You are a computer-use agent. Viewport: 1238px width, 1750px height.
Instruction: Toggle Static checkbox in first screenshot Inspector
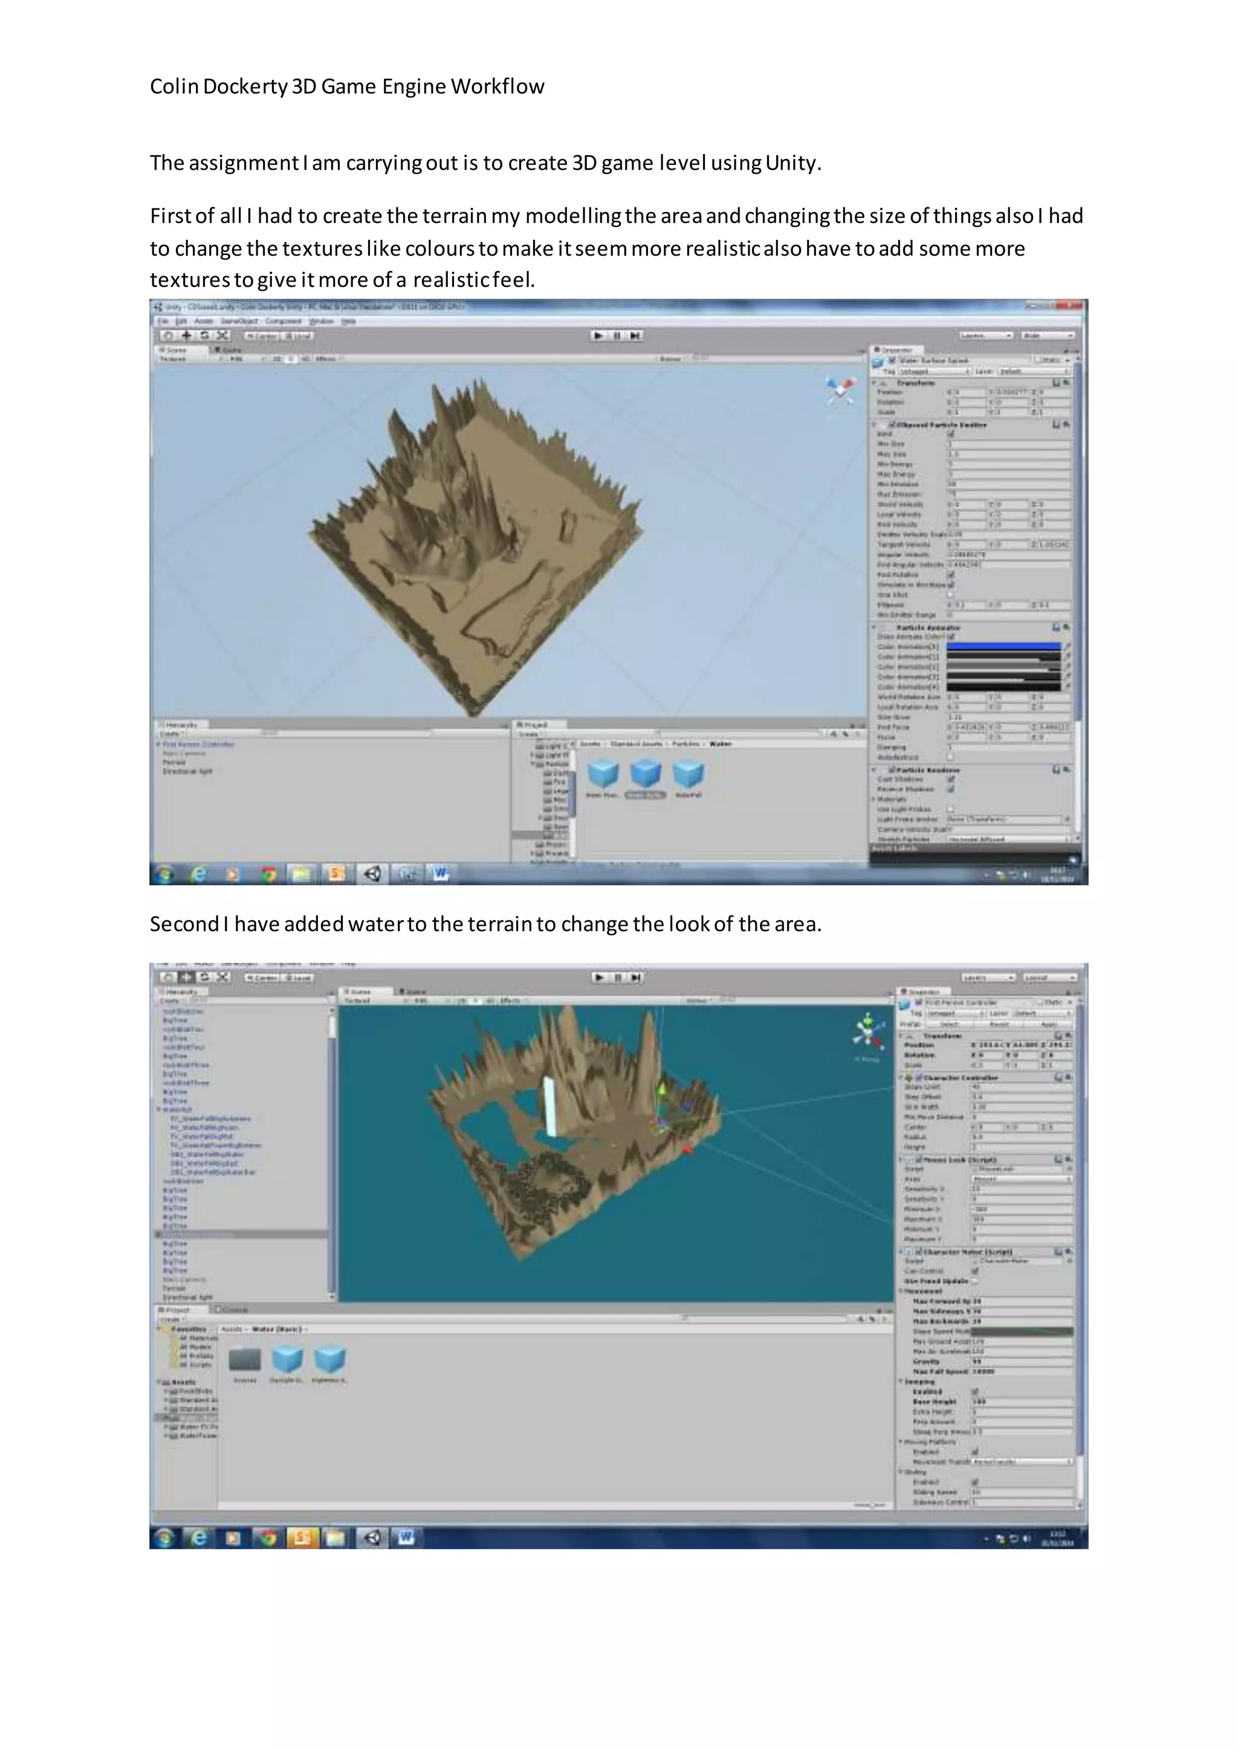pyautogui.click(x=1037, y=361)
